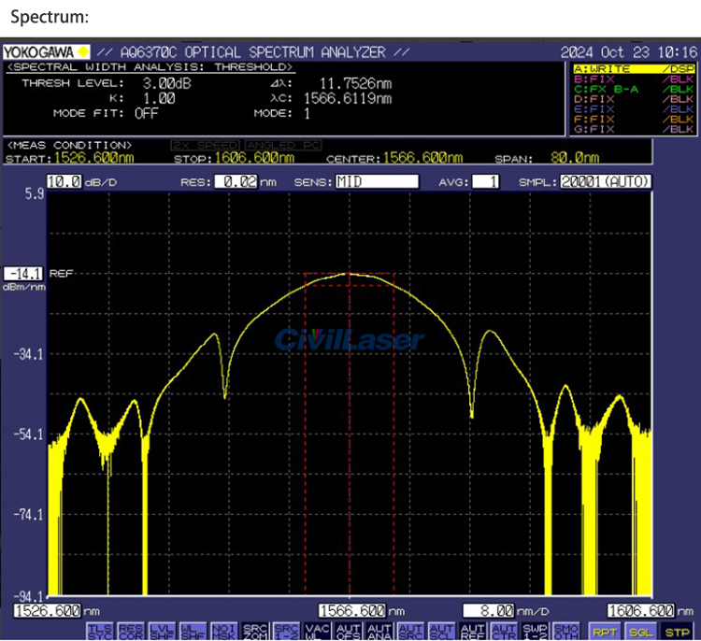The width and height of the screenshot is (701, 641).
Task: Click the SRC ZOM status indicator
Action: tap(255, 631)
